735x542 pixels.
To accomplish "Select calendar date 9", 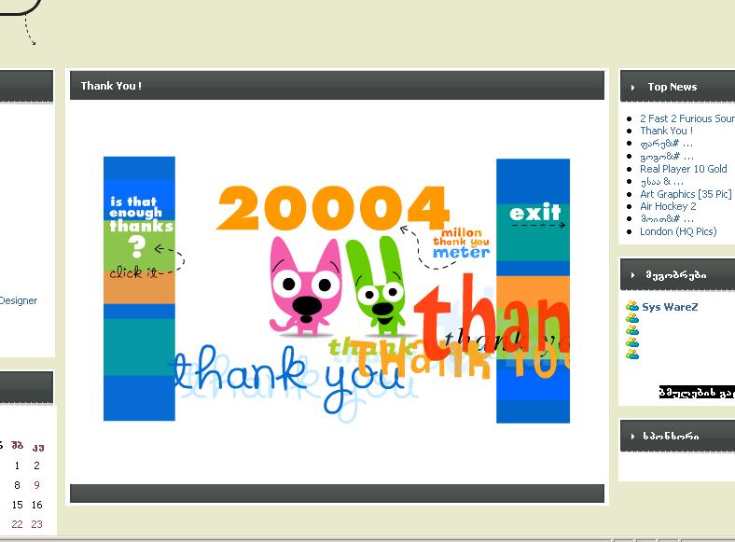I will click(36, 485).
